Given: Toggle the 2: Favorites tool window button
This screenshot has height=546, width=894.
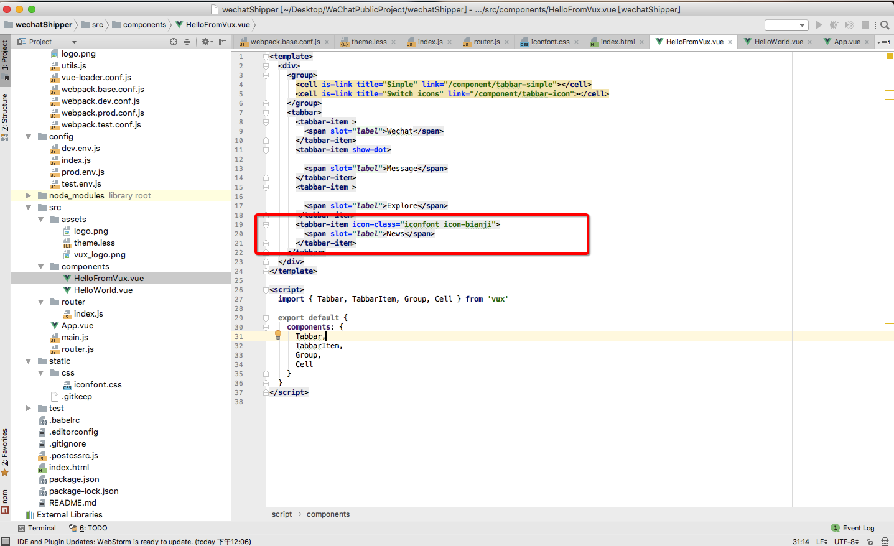Looking at the screenshot, I should coord(5,452).
